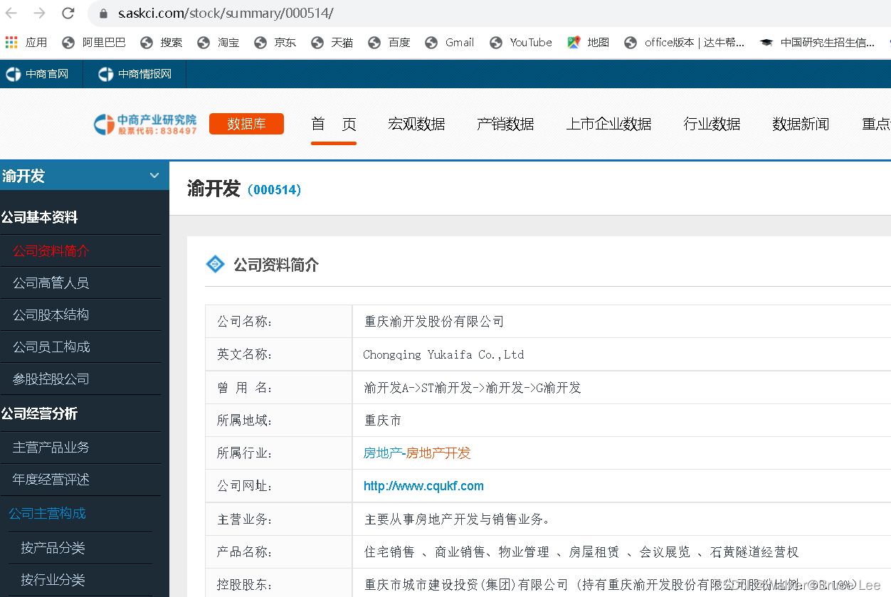This screenshot has width=891, height=597.
Task: Open the apps grid bookmark icon
Action: coord(11,43)
